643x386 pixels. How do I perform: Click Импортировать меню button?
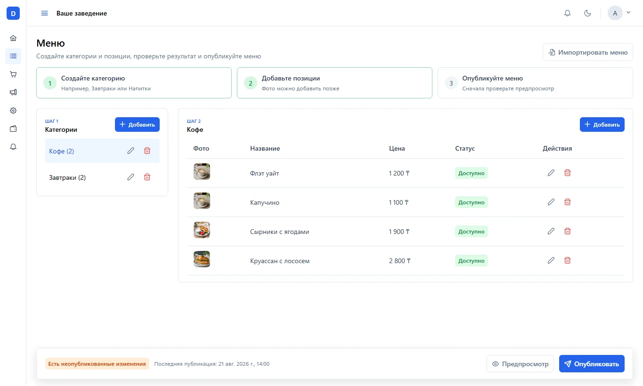click(588, 52)
